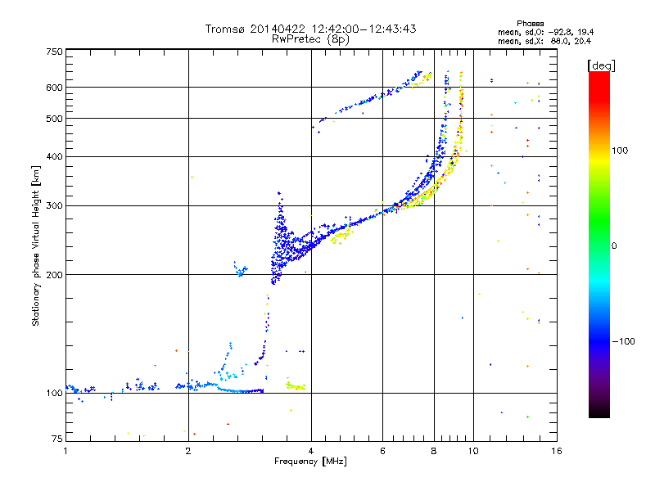Click the y-axis tick label '600'
Image resolution: width=655 pixels, height=491 pixels.
(x=54, y=88)
